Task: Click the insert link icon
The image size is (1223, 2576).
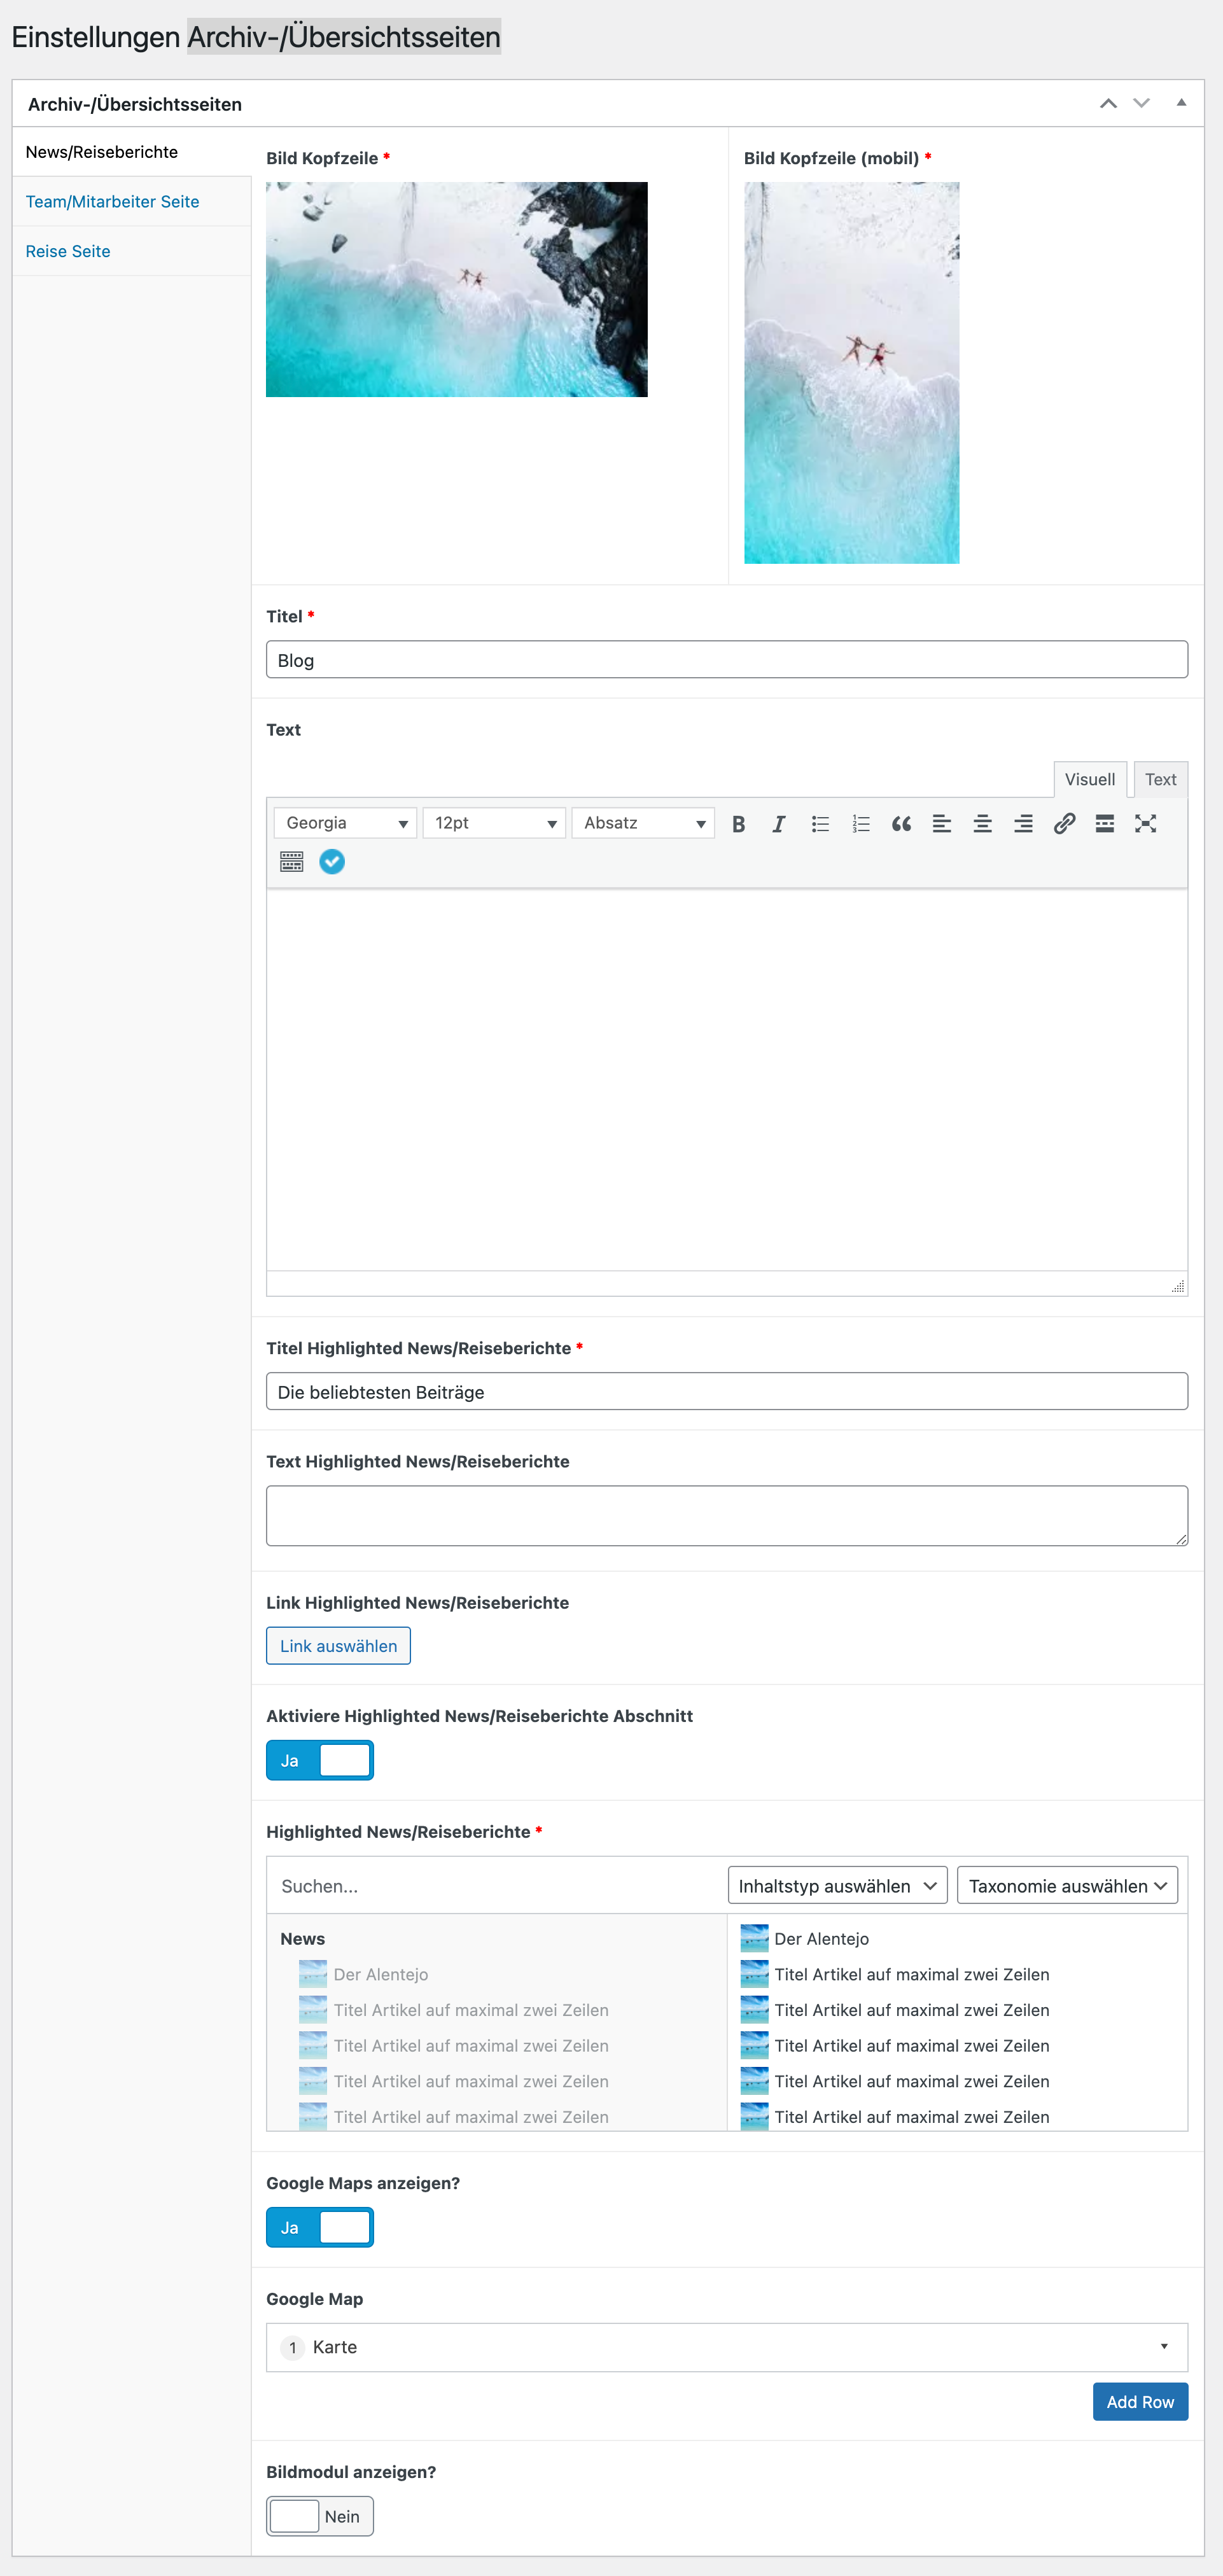Action: (1064, 823)
